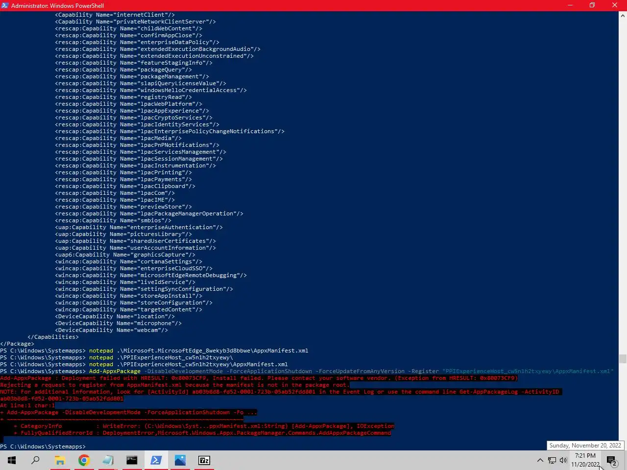Open the clock showing 7:21 PM
Image resolution: width=627 pixels, height=470 pixels.
pyautogui.click(x=585, y=460)
